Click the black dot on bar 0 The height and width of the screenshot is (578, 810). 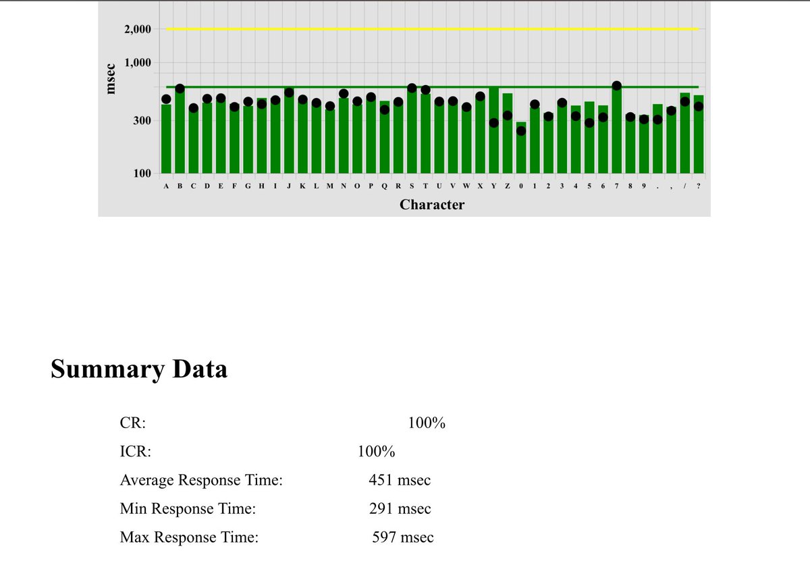point(520,131)
